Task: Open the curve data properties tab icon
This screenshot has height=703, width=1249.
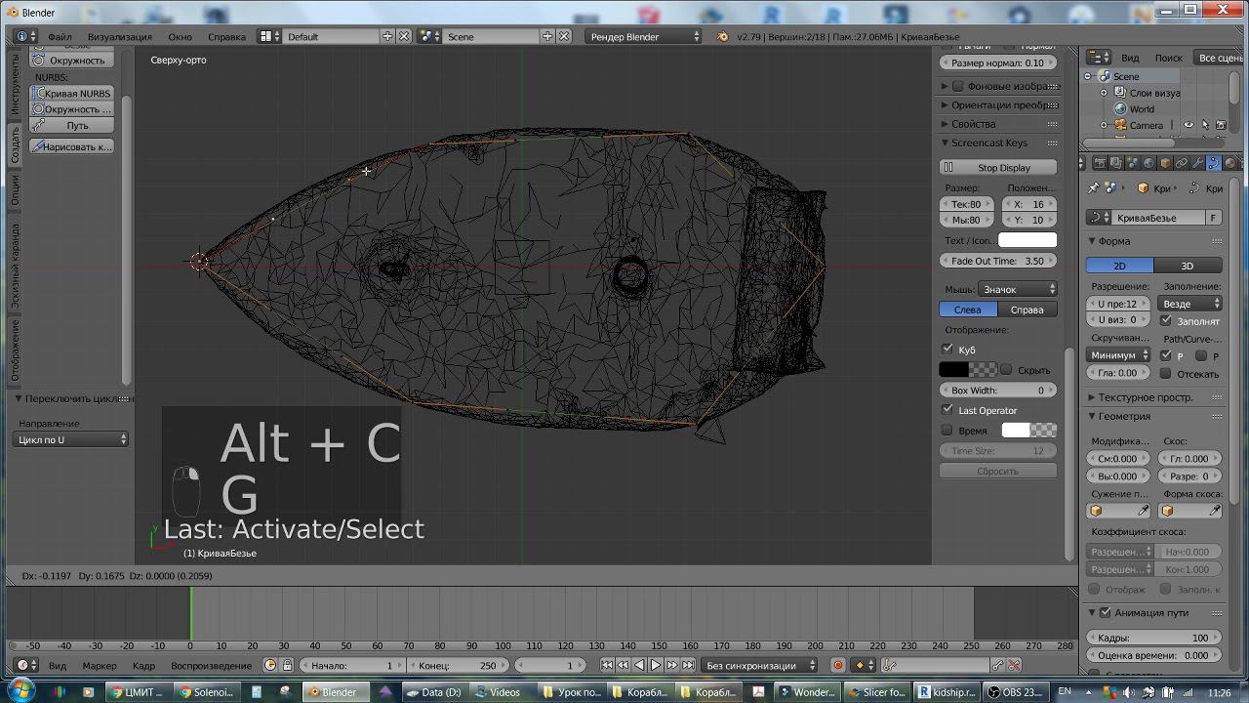Action: tap(1214, 163)
